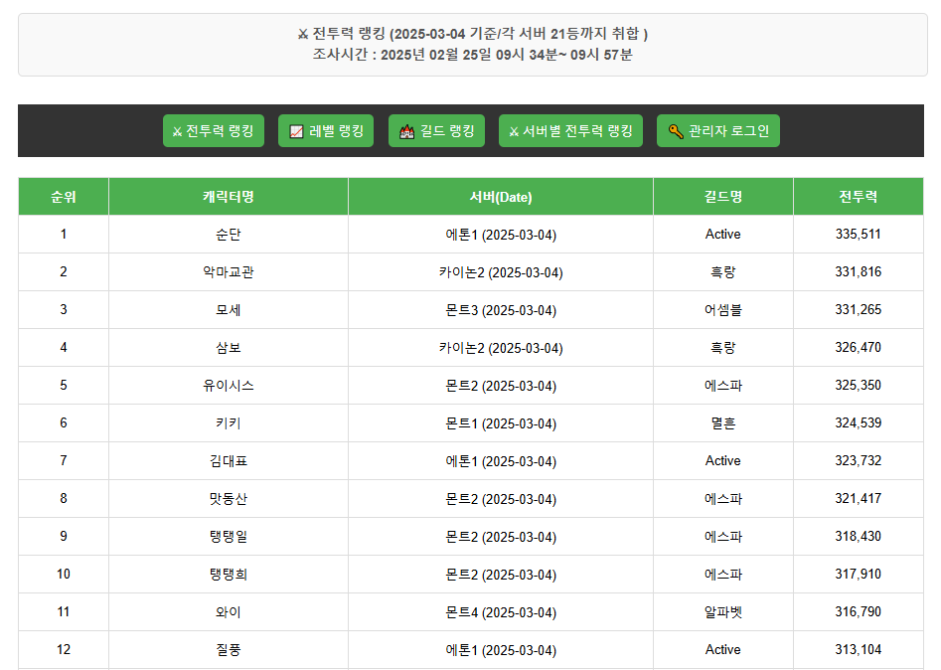Open 서버별 전투력 랭킹 view
941x670 pixels.
(577, 131)
